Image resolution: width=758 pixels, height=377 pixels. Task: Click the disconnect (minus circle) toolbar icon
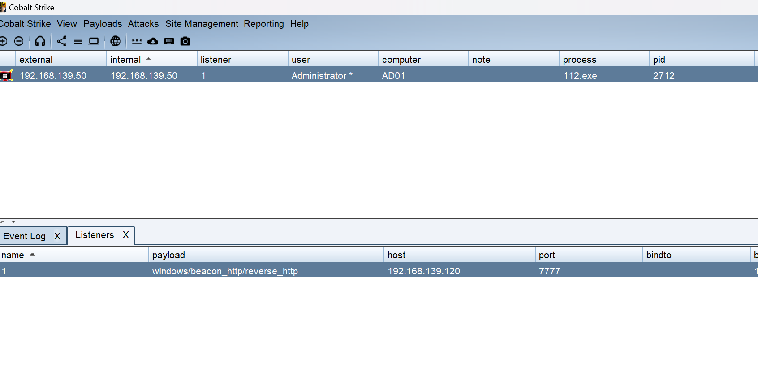click(19, 41)
